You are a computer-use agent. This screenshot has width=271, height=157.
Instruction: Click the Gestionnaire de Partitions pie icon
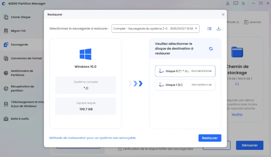coord(6,73)
